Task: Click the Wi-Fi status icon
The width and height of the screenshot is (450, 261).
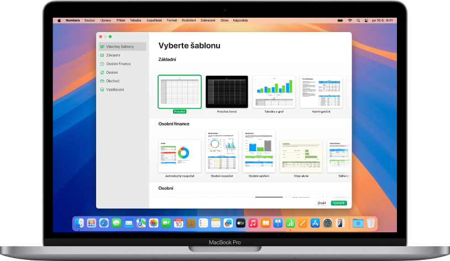Action: (x=350, y=20)
